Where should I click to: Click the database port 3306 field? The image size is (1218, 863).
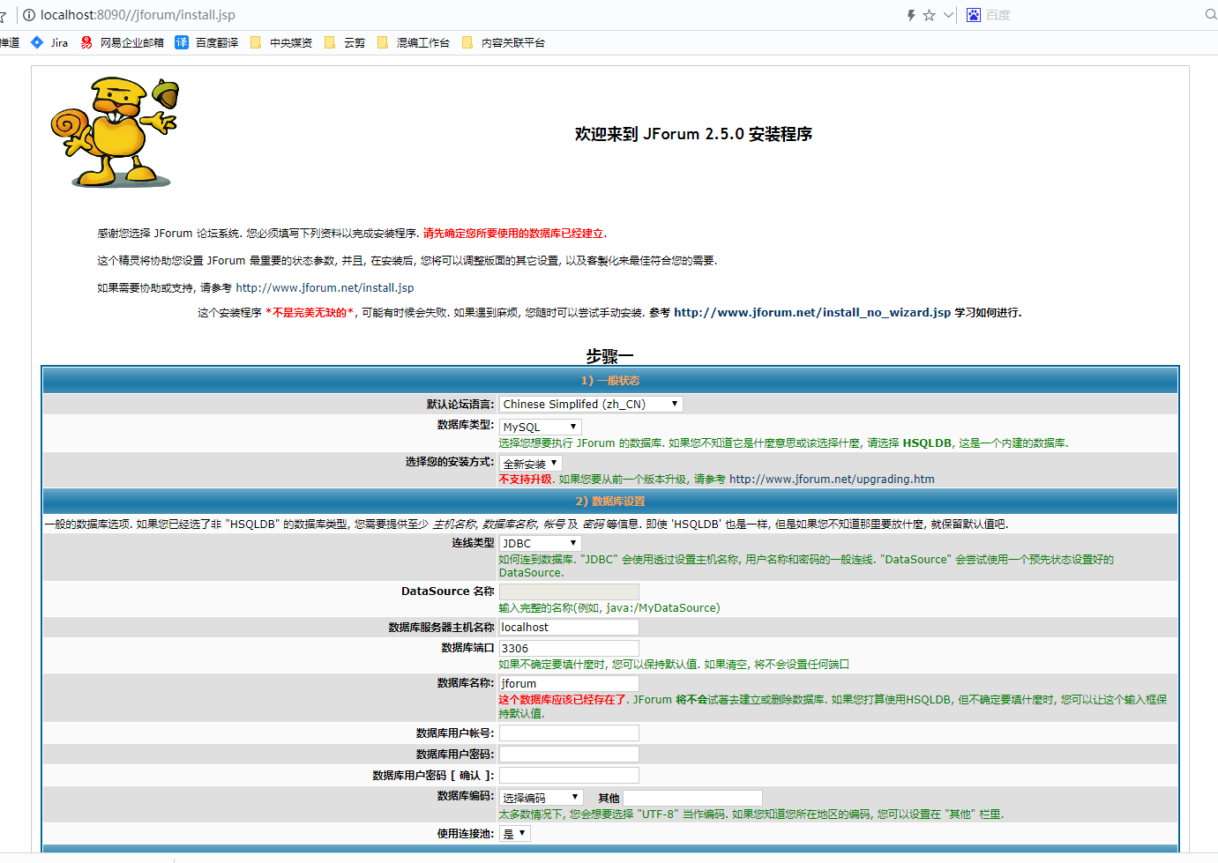569,648
